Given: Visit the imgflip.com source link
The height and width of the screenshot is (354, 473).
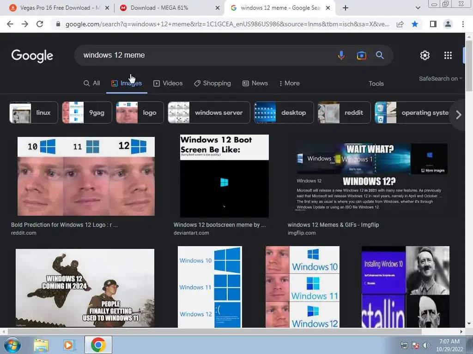Looking at the screenshot, I should point(302,233).
